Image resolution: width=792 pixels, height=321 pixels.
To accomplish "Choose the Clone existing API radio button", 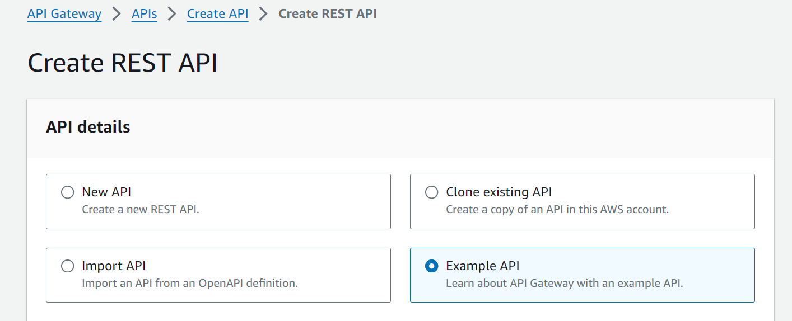I will [x=431, y=192].
